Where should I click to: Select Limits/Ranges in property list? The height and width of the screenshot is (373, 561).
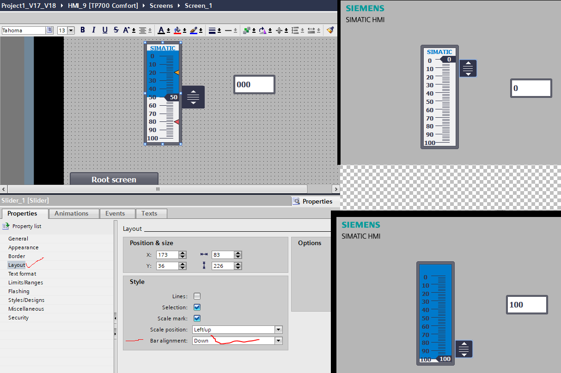coord(25,283)
